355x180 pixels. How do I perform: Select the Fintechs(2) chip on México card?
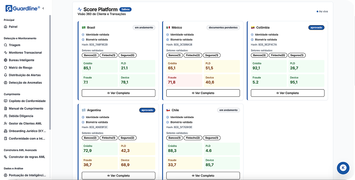coord(193,55)
